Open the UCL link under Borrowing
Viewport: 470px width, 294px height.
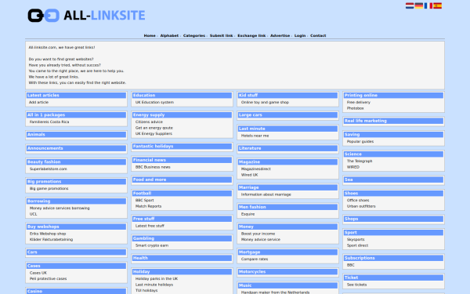[33, 214]
